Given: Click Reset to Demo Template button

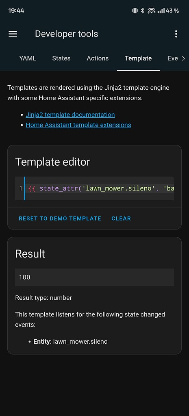Looking at the screenshot, I should tap(60, 218).
